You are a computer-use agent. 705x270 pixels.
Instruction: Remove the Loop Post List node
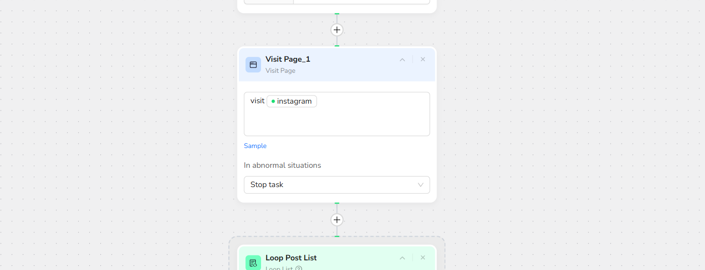tap(423, 257)
